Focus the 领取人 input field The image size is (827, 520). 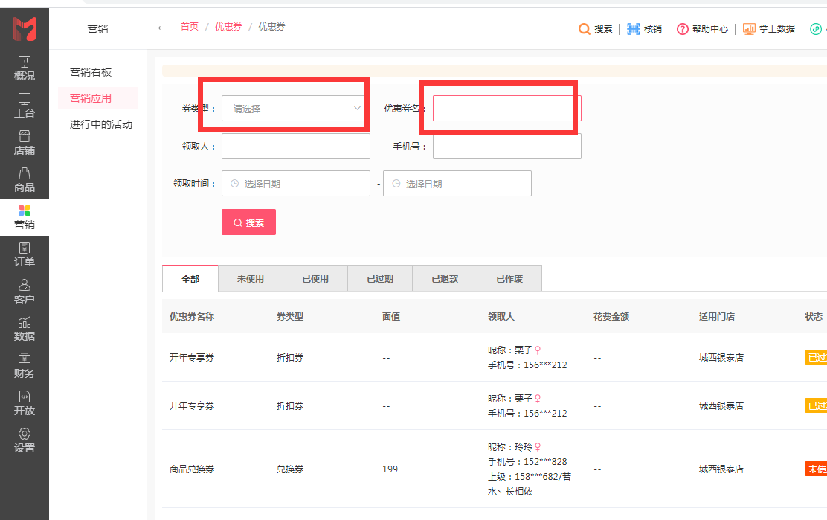coord(296,146)
